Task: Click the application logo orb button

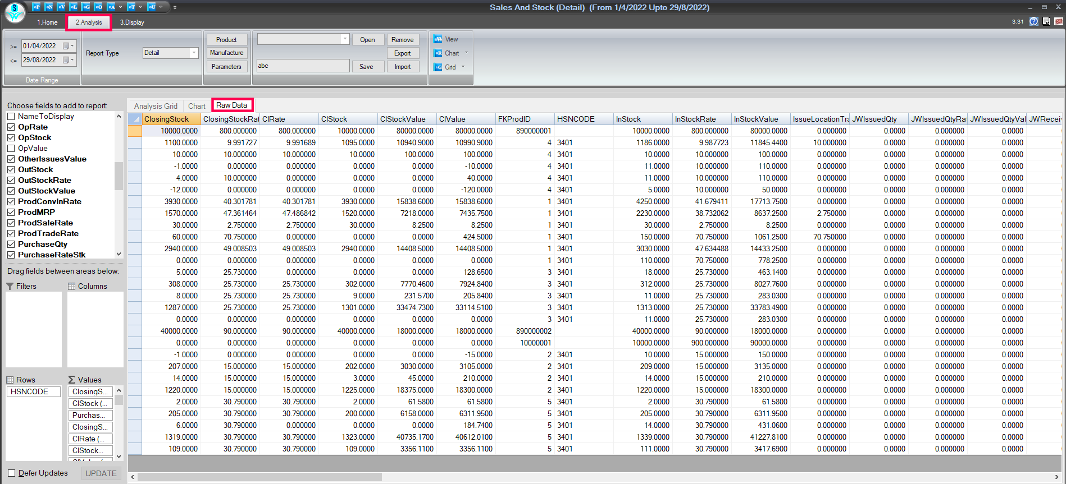Action: (x=15, y=12)
